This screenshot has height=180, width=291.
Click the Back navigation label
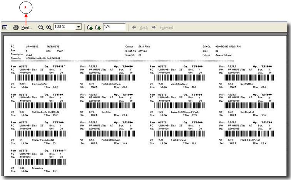click(144, 27)
